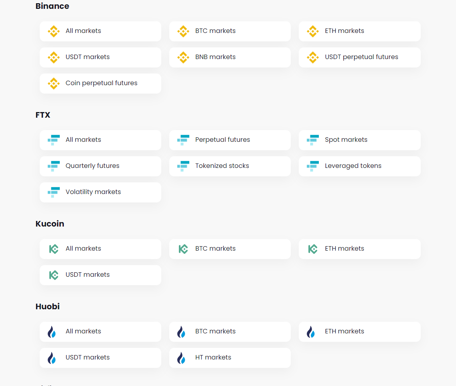Open Huobi USDT markets
This screenshot has height=386, width=456.
(100, 358)
